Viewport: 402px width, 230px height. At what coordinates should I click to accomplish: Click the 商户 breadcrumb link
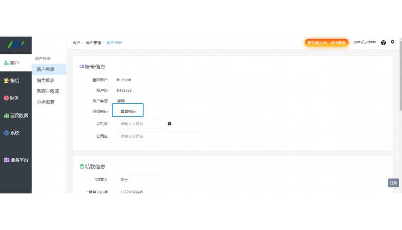tap(76, 43)
